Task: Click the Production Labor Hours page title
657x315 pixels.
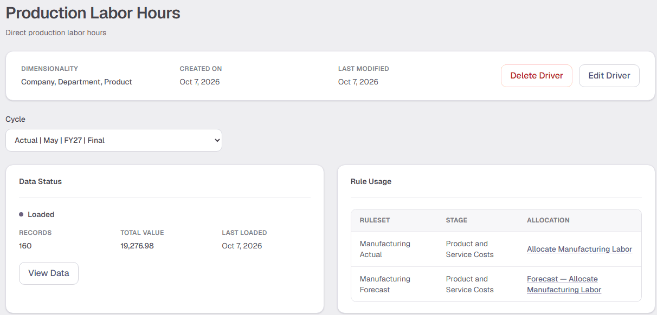Action: pos(93,13)
